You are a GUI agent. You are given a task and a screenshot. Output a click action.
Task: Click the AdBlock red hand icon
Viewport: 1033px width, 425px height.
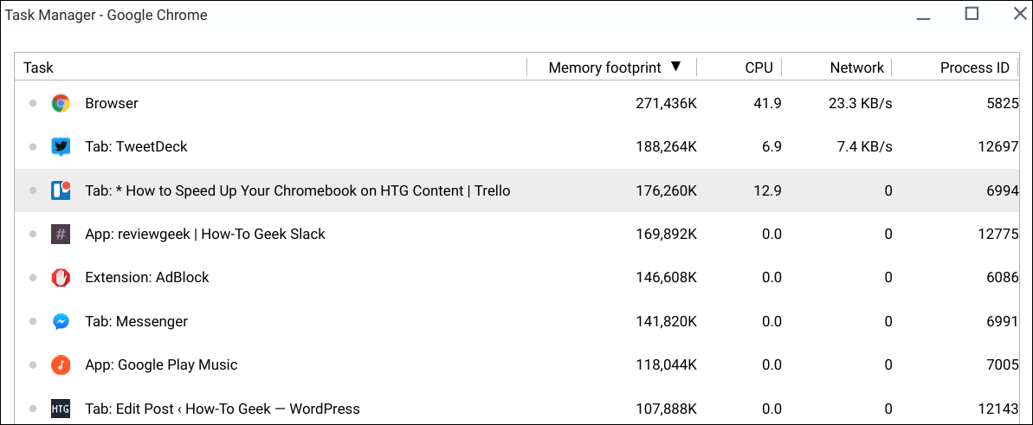click(61, 278)
